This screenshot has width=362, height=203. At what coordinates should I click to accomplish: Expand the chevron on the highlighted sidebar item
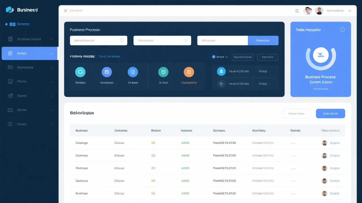[51, 54]
